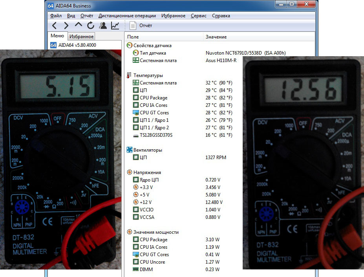Select the VCCIO voltage row

177,209
